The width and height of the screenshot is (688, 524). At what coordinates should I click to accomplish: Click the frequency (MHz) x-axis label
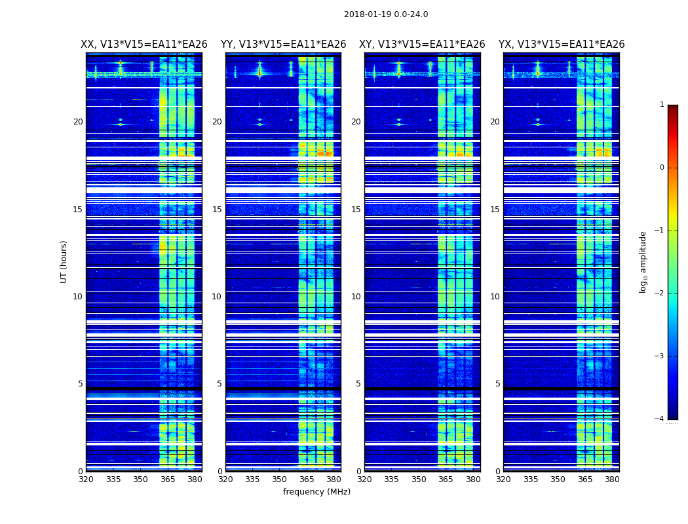coord(316,492)
